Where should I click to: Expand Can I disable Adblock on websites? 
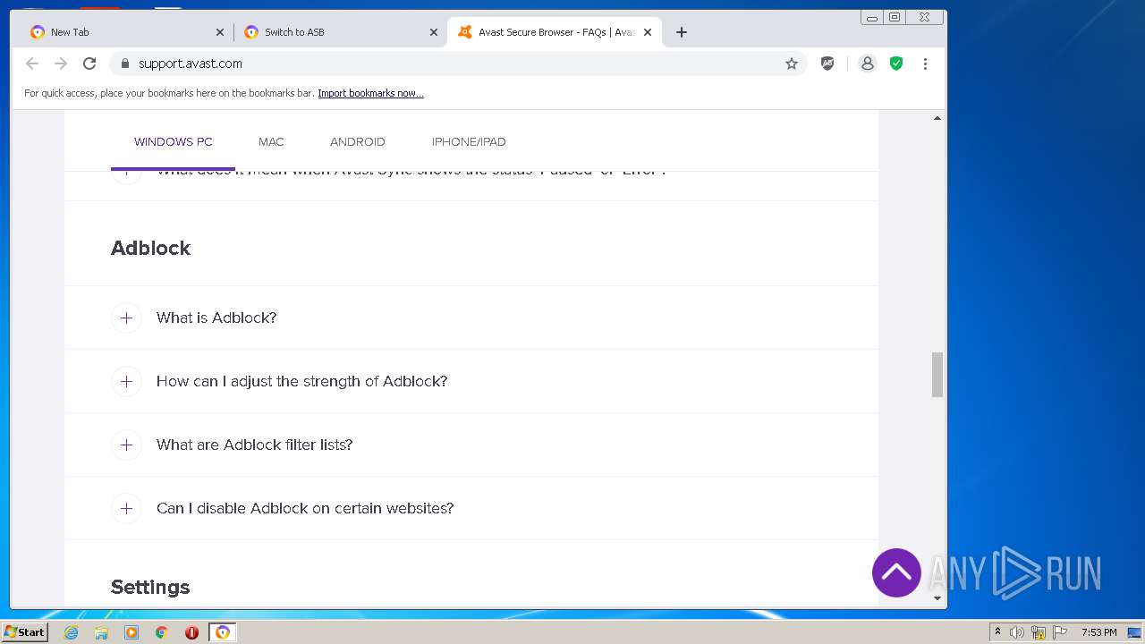pyautogui.click(x=126, y=508)
